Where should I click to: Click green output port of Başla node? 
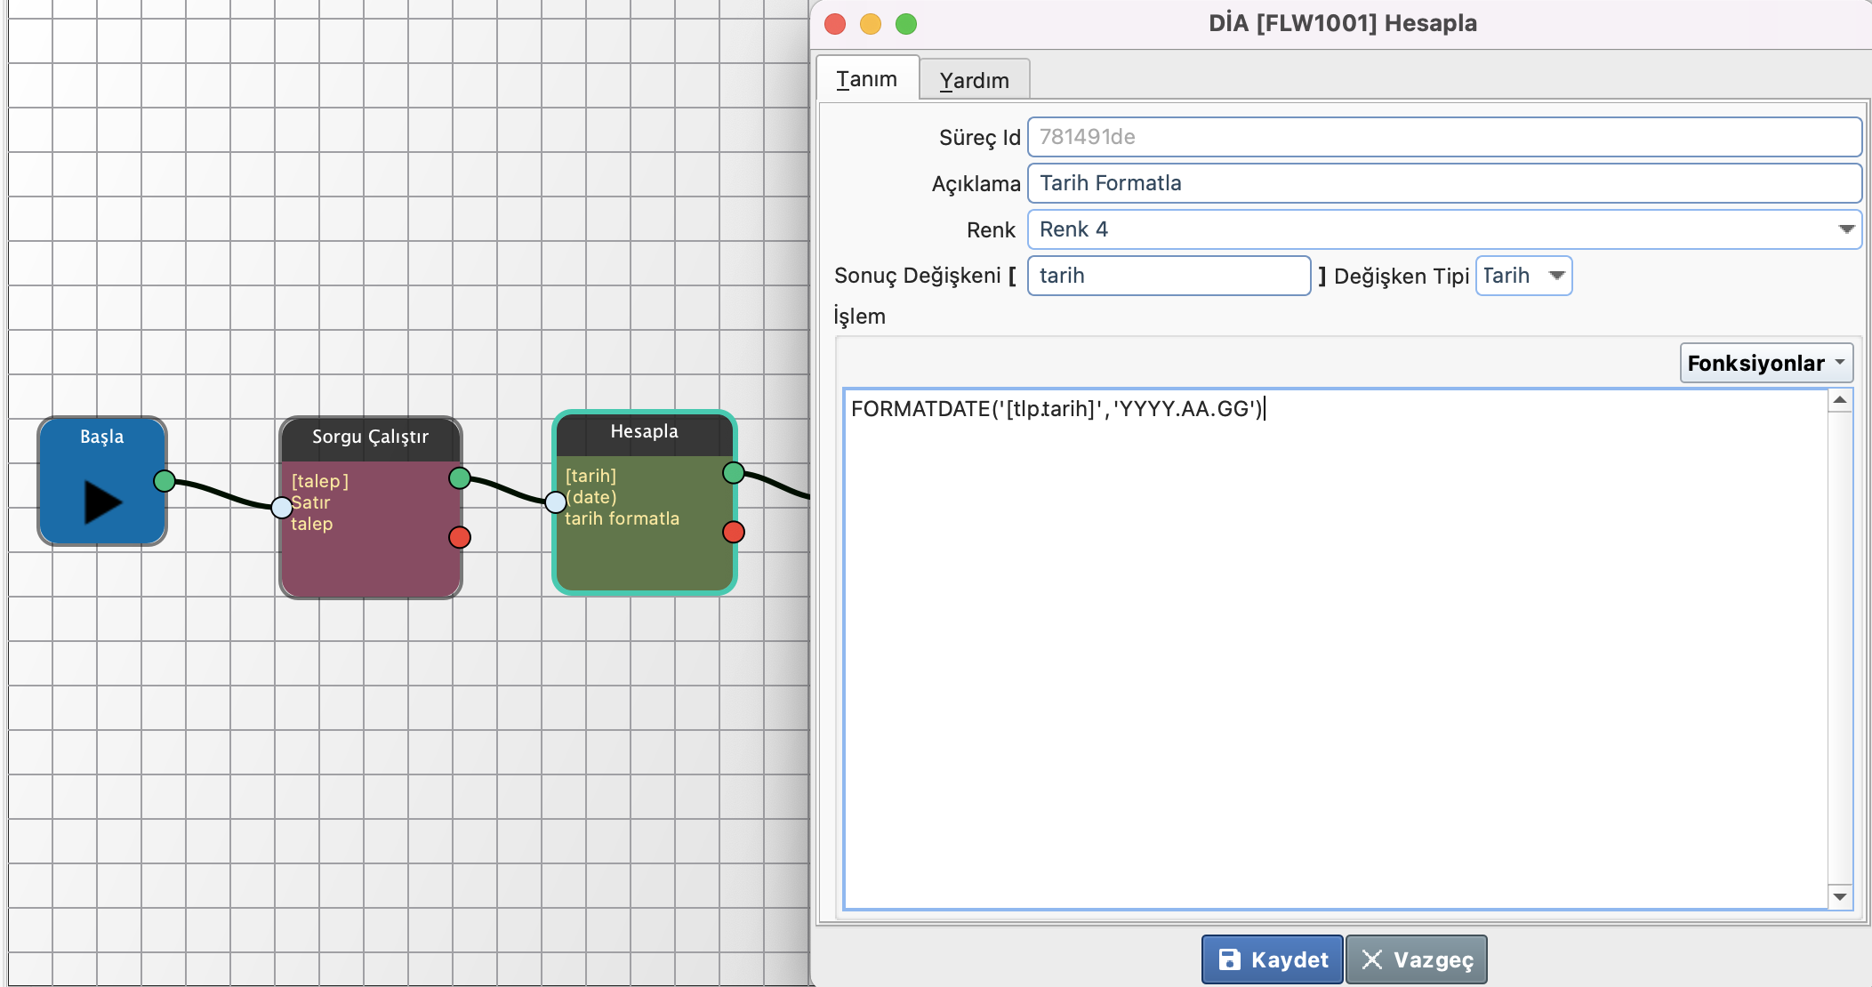[x=165, y=481]
